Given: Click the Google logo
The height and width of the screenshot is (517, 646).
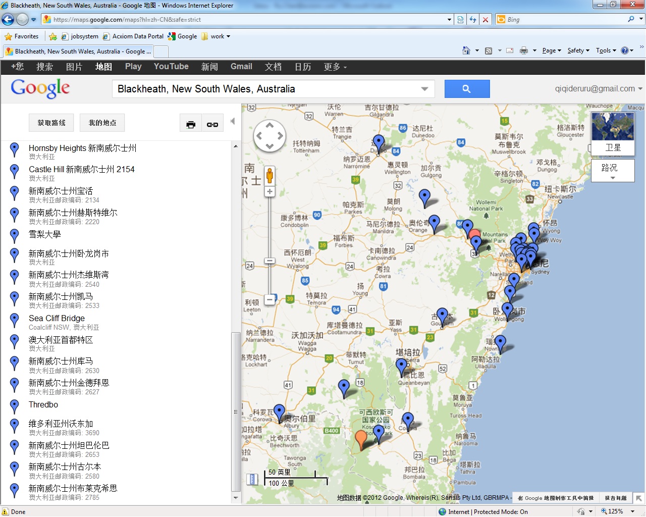Looking at the screenshot, I should point(40,88).
